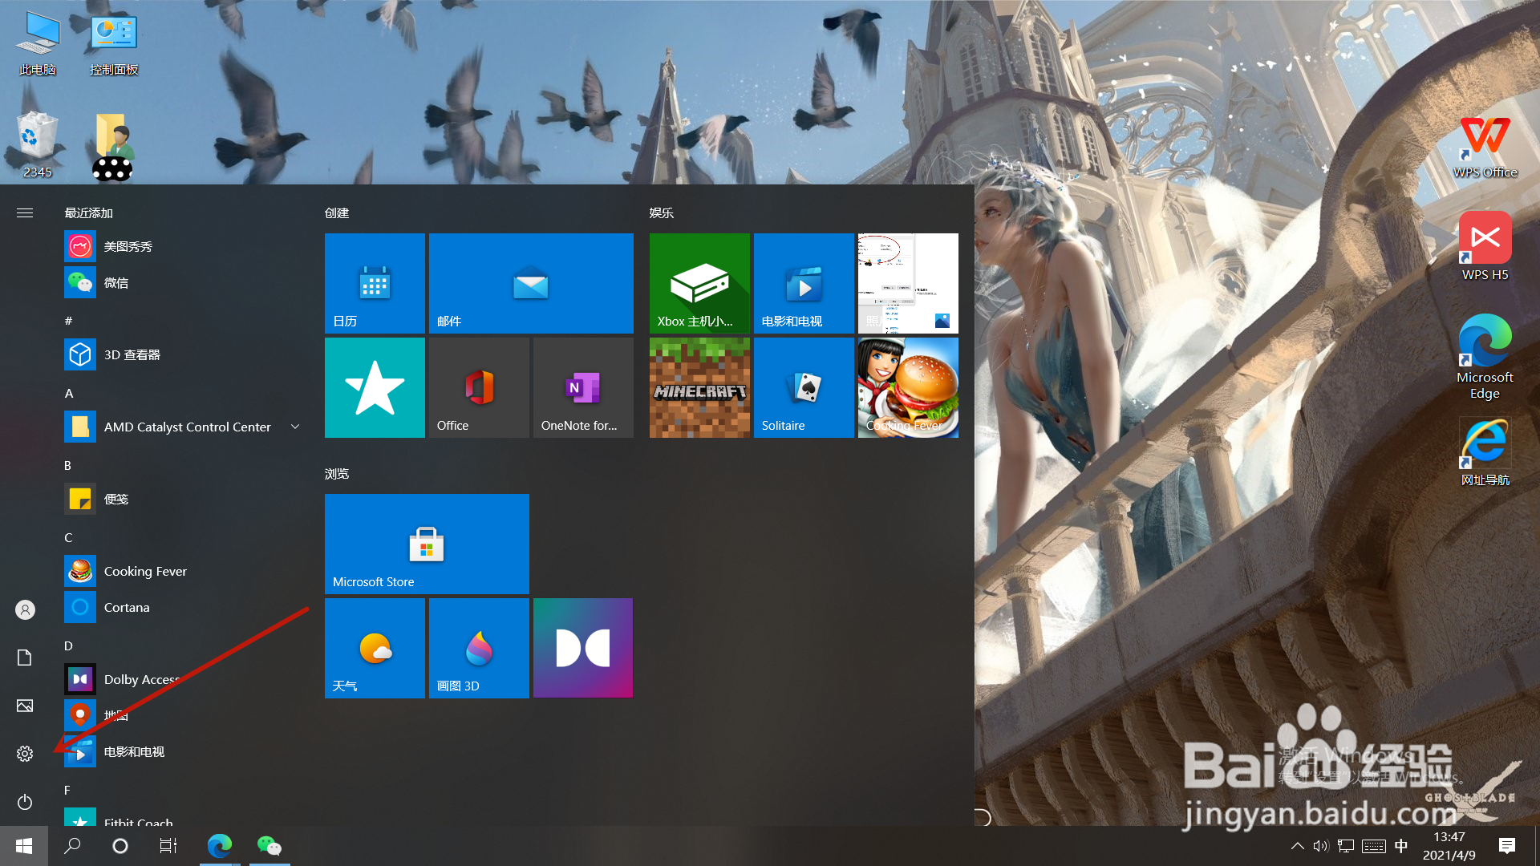The width and height of the screenshot is (1540, 866).
Task: Select WPS Office desktop shortcut
Action: 1485,148
